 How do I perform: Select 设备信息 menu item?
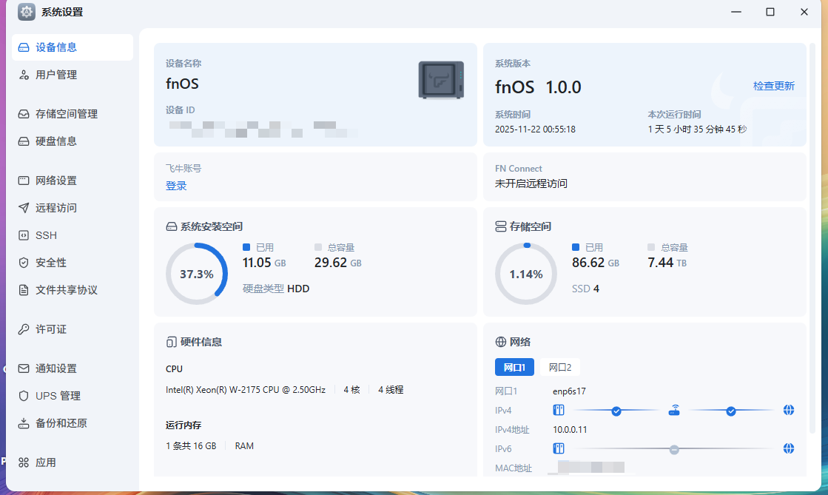56,47
